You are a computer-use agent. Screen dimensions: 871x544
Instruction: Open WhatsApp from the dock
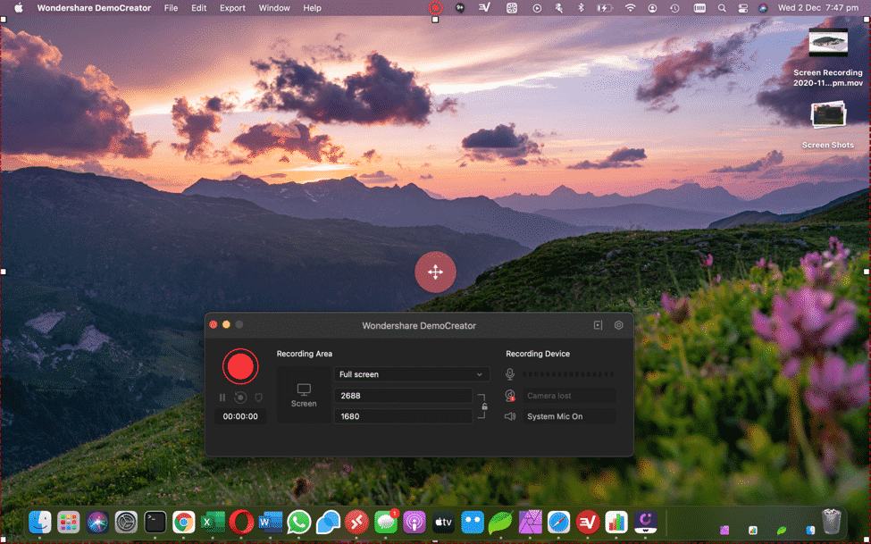(x=298, y=522)
